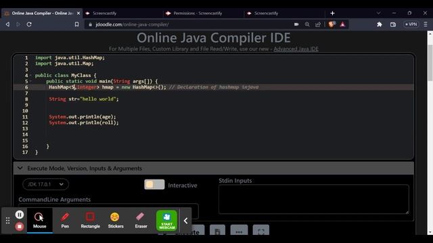Click the share icon in address bar
Image resolution: width=433 pixels, height=243 pixels.
[318, 24]
